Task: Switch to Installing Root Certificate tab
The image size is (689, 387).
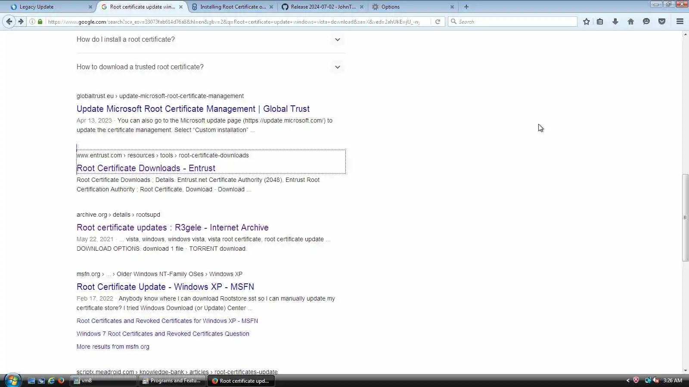Action: pyautogui.click(x=233, y=7)
